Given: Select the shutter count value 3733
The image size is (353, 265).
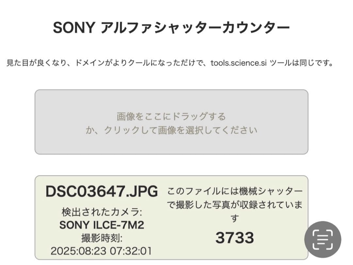Looking at the screenshot, I should (235, 238).
